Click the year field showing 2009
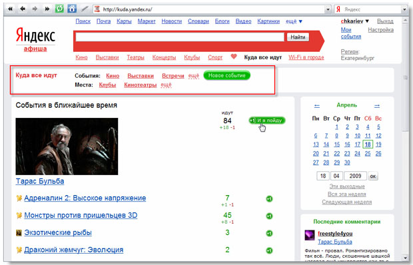This screenshot has width=413, height=265. pyautogui.click(x=355, y=176)
